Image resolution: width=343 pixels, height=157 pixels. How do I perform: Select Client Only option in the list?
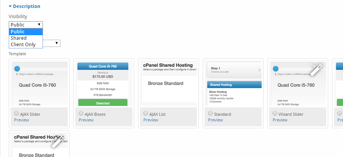pos(26,44)
